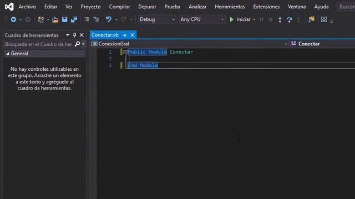The width and height of the screenshot is (355, 199).
Task: Collapse the Public Module code block
Action: coord(125,52)
